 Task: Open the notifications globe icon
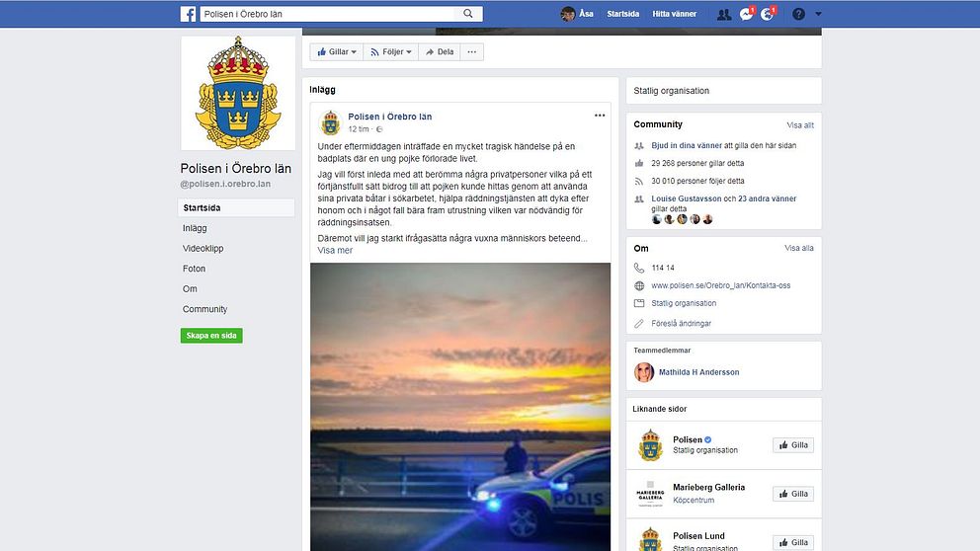(767, 15)
